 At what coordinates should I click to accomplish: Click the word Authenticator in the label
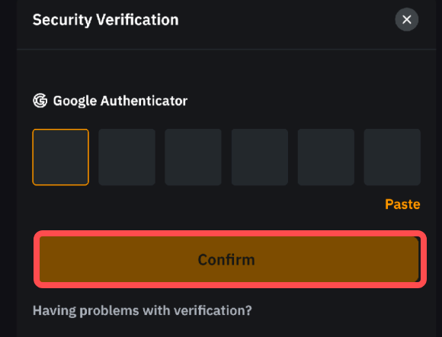144,101
